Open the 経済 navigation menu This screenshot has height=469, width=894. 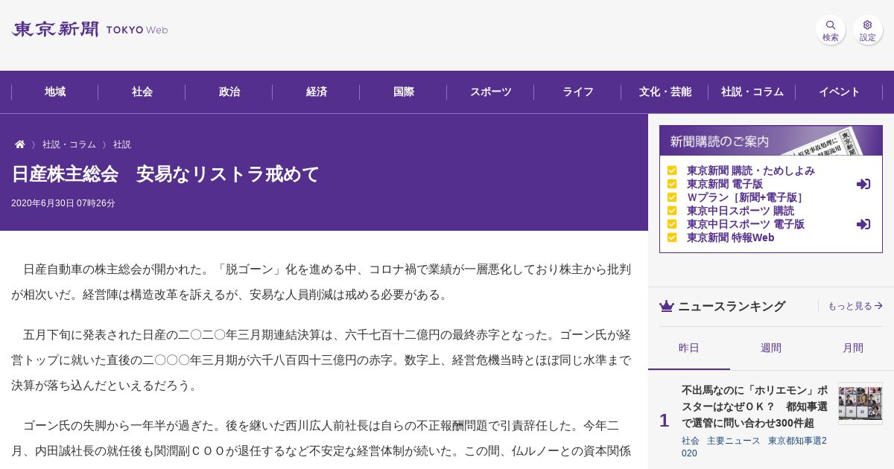(317, 92)
